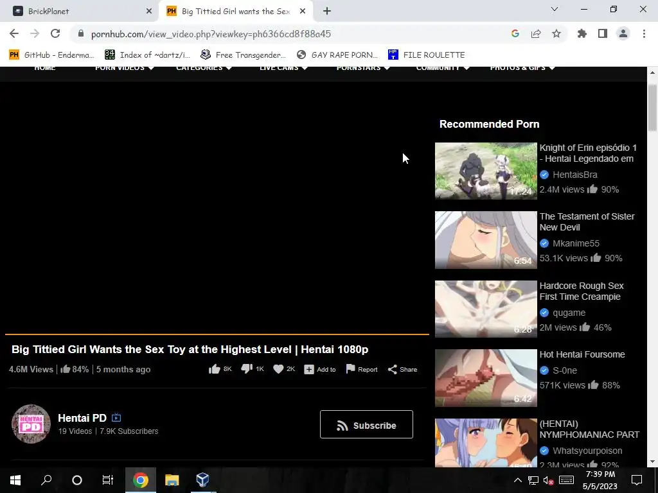Screen dimensions: 658x493
Task: Show hidden system tray icons
Action: pyautogui.click(x=518, y=480)
